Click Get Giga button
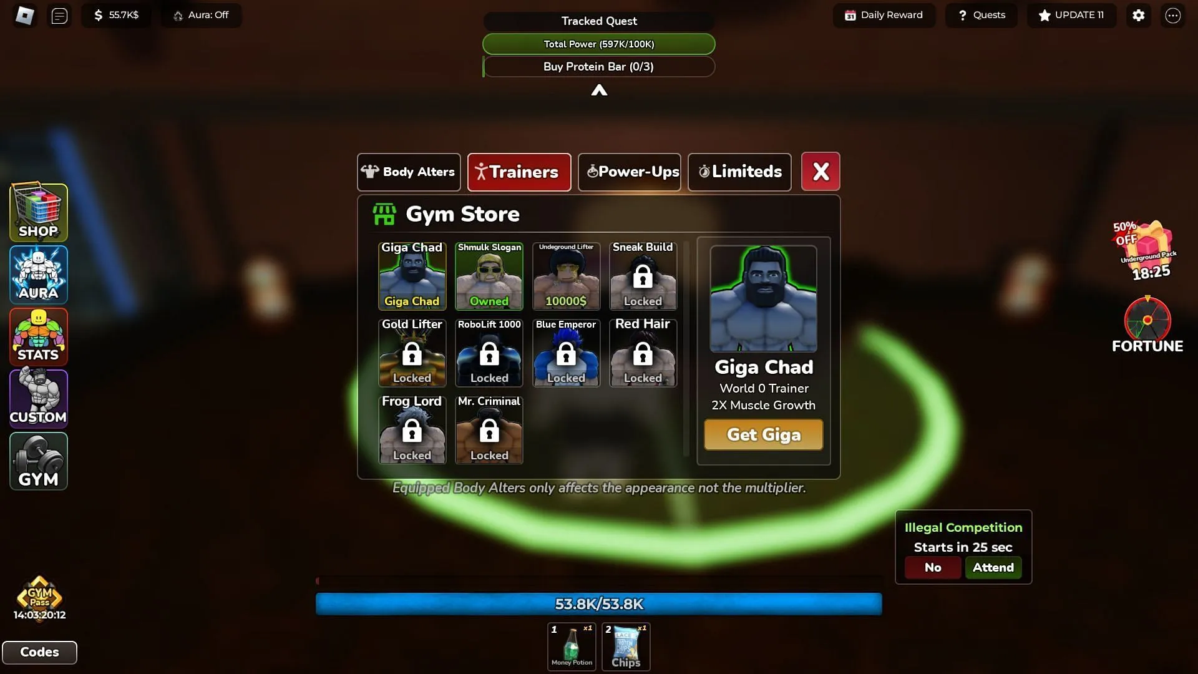Viewport: 1198px width, 674px height. tap(762, 434)
